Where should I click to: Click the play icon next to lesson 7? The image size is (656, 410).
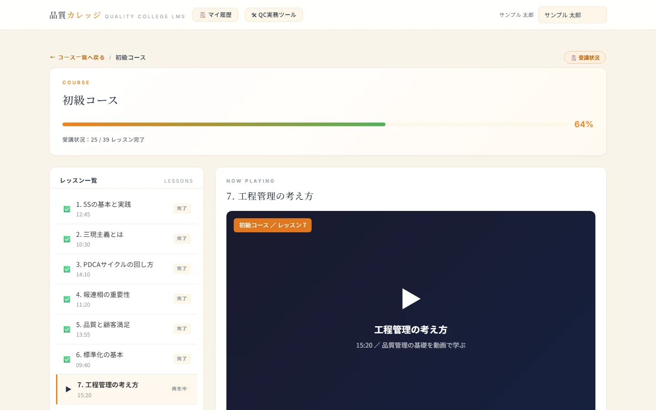(x=68, y=389)
